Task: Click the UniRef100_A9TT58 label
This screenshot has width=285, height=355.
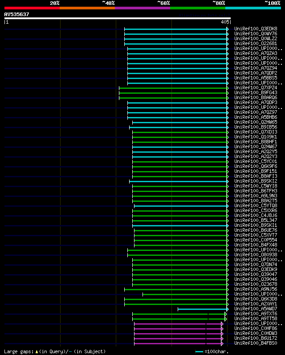Action: (x=256, y=318)
